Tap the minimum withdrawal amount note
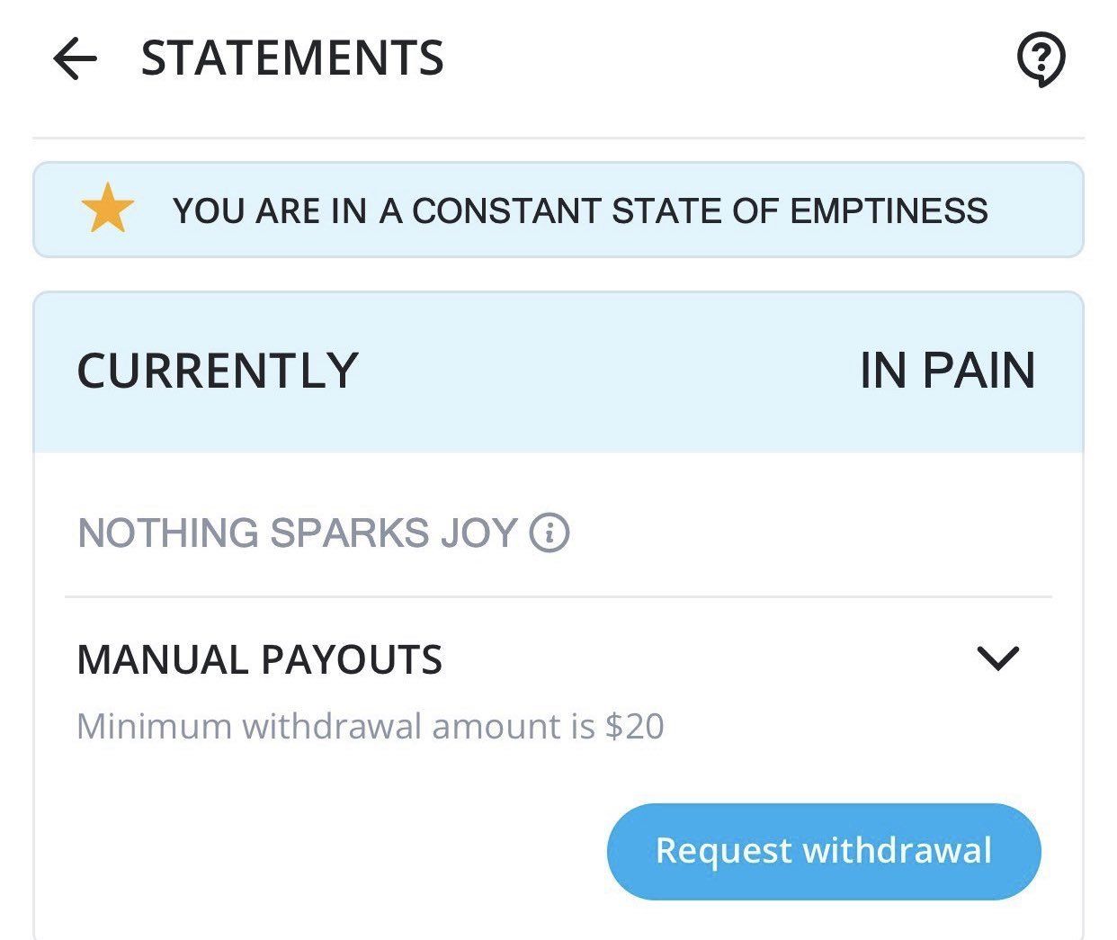Screen dimensions: 1117x940 click(370, 726)
